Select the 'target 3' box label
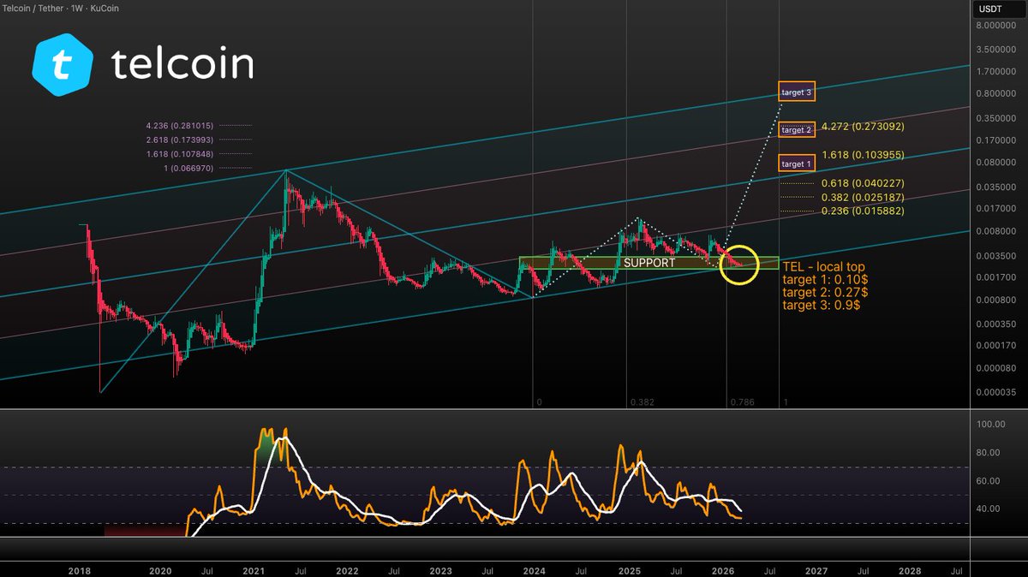The image size is (1028, 577). [x=795, y=90]
